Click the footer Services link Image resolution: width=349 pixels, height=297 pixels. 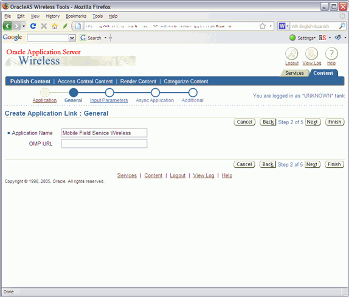127,175
